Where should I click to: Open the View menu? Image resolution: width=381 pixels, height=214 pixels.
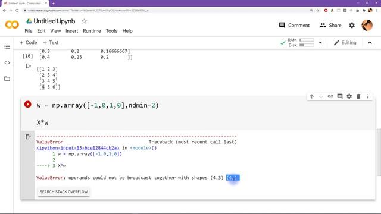(x=55, y=31)
